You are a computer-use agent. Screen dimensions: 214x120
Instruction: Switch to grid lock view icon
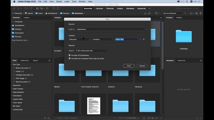click(x=144, y=118)
